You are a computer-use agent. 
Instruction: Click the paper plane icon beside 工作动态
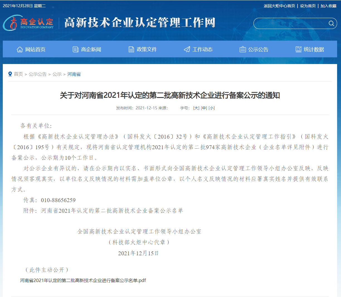coord(187,50)
